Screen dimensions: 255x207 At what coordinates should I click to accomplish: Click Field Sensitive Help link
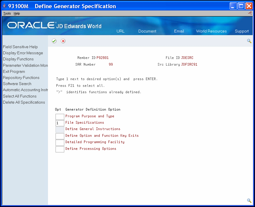coord(20,47)
